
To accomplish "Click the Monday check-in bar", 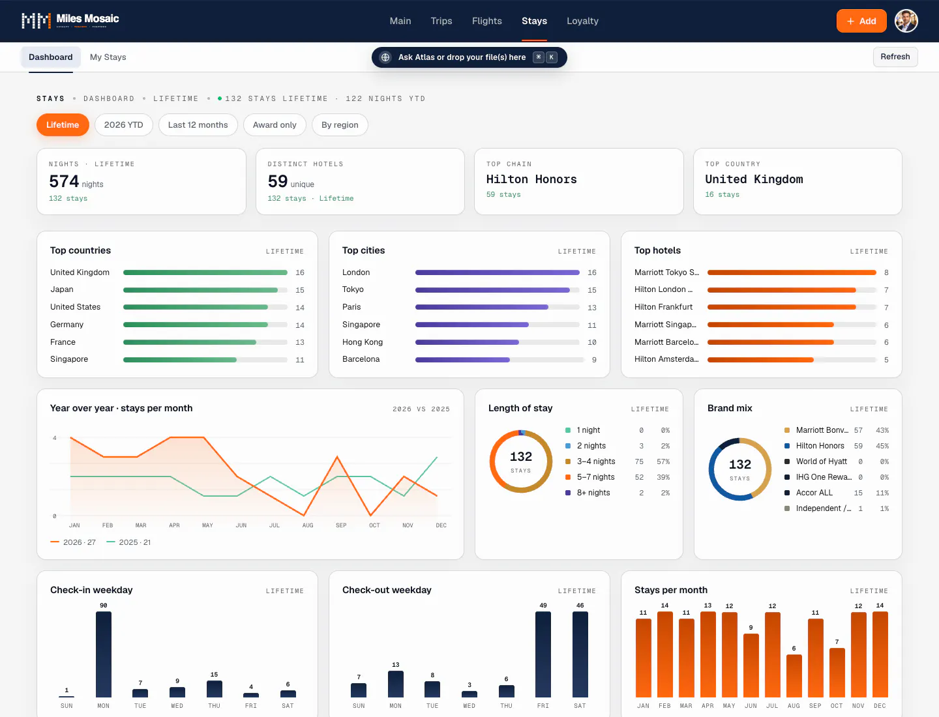I will coord(104,654).
